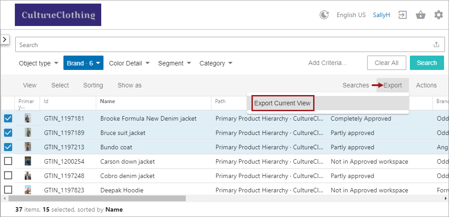The image size is (449, 217).
Task: Click thumbnail of Bundo coat
Action: [28, 147]
